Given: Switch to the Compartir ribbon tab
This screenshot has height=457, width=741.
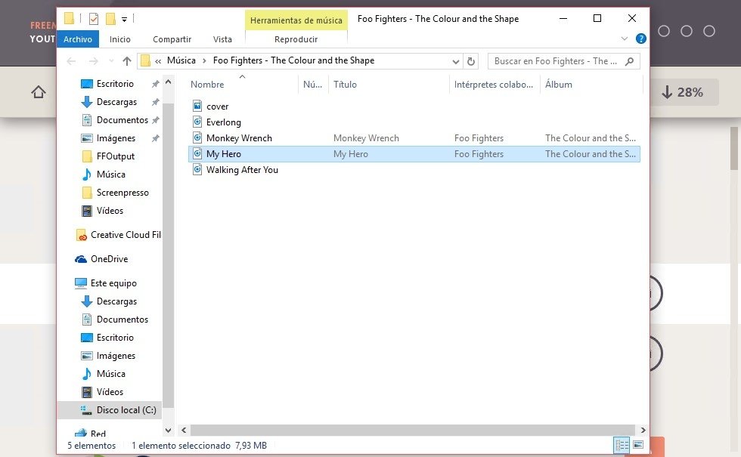Looking at the screenshot, I should [x=172, y=39].
